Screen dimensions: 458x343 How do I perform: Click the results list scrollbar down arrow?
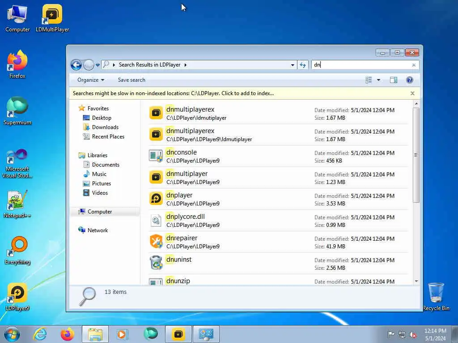416,281
